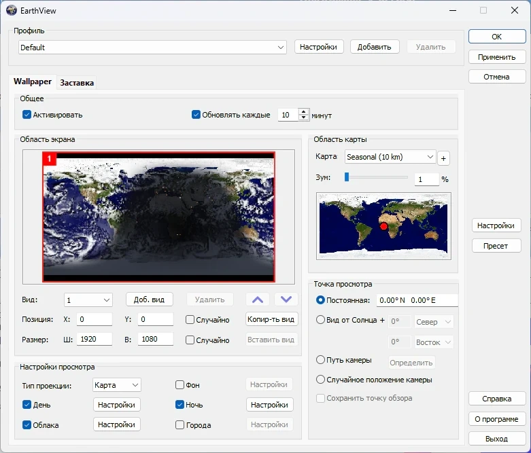Click the EarthView globe icon in title bar

[x=12, y=10]
